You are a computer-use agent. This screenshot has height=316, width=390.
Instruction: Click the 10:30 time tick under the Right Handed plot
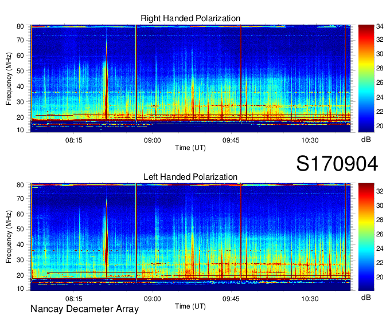pos(310,140)
